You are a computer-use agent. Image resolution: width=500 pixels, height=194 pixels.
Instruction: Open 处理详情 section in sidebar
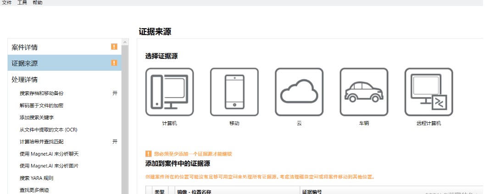pyautogui.click(x=25, y=79)
